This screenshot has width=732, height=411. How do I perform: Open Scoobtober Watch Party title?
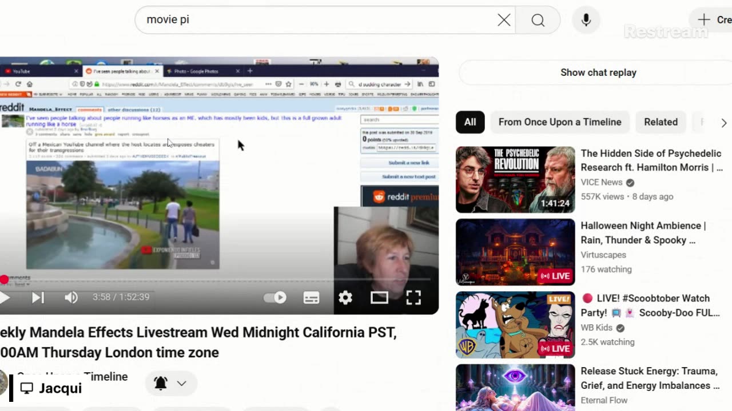coord(650,305)
